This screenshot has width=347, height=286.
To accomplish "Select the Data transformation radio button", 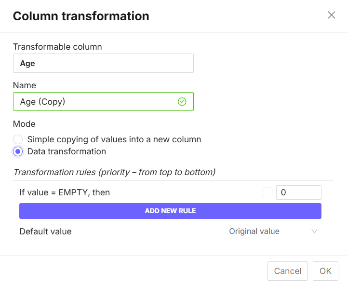I will click(x=18, y=151).
